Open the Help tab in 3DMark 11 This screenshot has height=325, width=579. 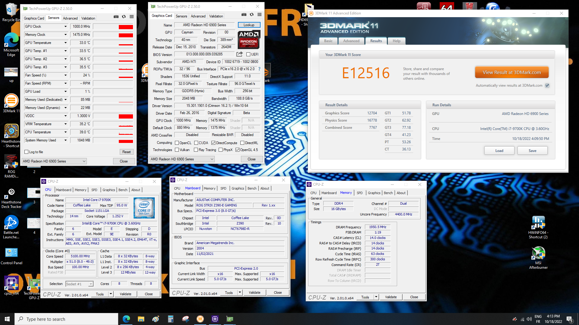pos(397,41)
